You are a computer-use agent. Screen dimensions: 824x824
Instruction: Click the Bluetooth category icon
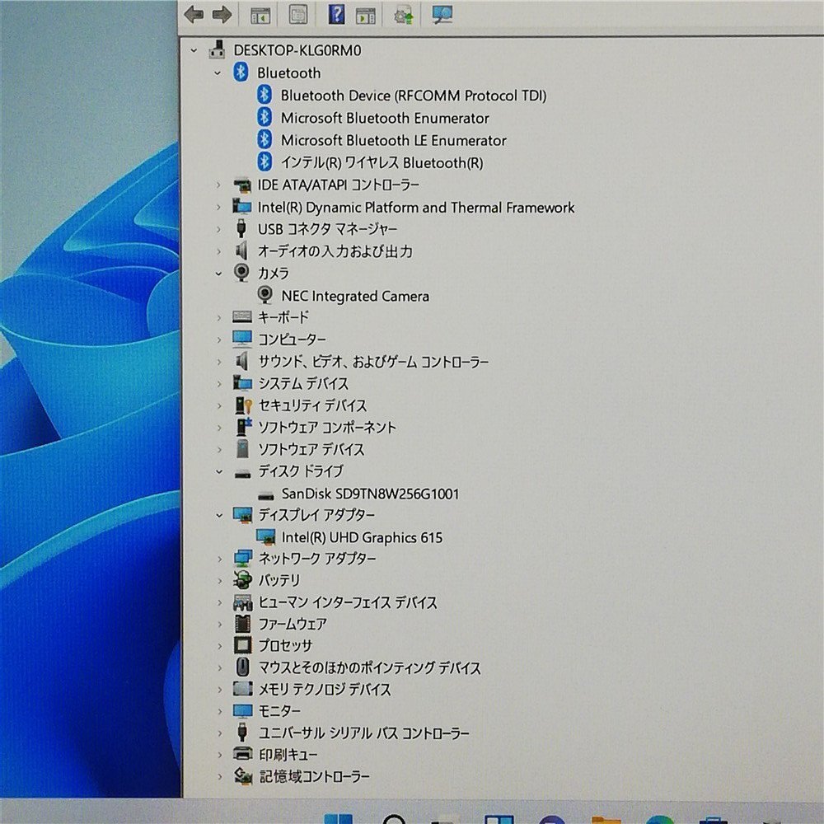(x=241, y=72)
